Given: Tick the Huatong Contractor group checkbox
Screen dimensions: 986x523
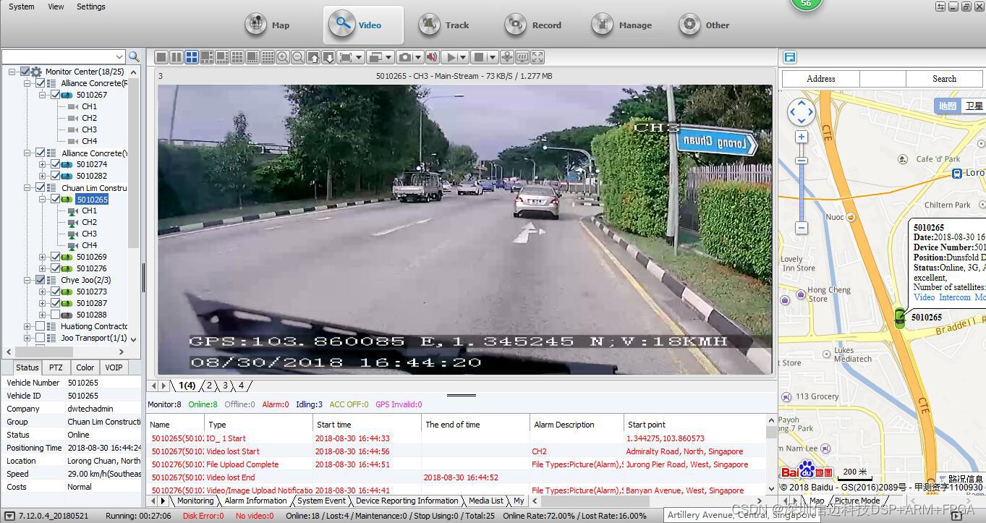Looking at the screenshot, I should [40, 326].
